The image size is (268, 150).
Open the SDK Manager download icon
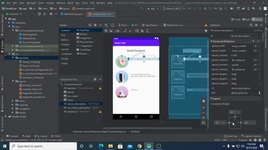point(254,8)
